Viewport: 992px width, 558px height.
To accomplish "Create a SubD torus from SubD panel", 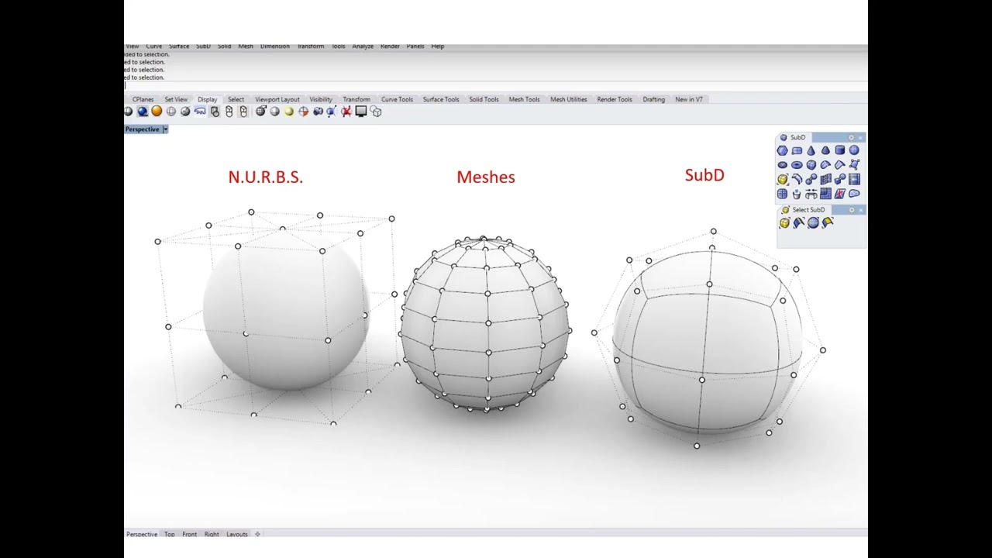I will pos(797,164).
